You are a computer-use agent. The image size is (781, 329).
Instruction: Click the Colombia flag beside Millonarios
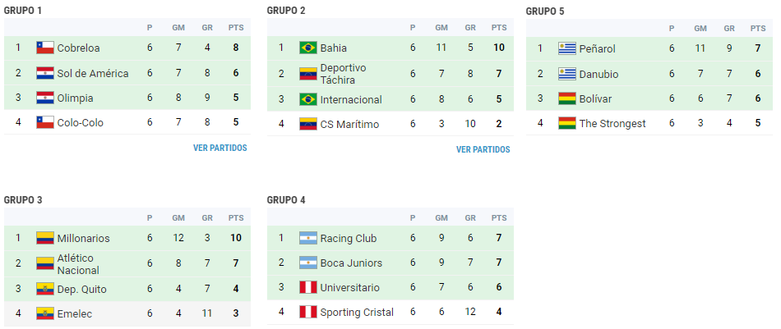tap(45, 238)
